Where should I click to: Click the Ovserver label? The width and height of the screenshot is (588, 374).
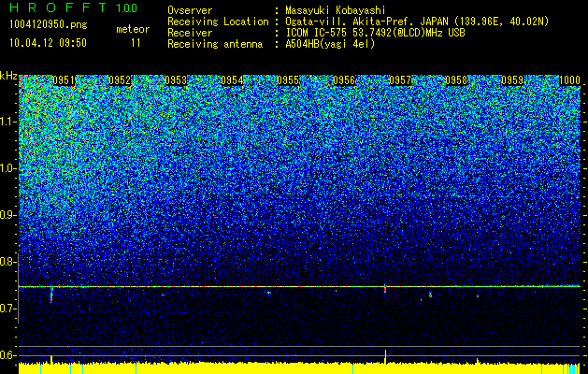pyautogui.click(x=190, y=10)
